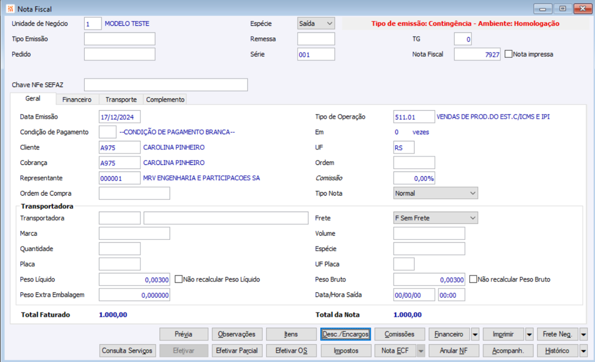
Task: Click the Desc./Encargos button
Action: click(346, 334)
